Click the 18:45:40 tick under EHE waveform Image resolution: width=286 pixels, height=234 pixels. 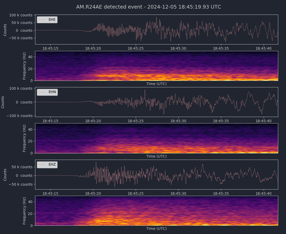click(x=264, y=49)
